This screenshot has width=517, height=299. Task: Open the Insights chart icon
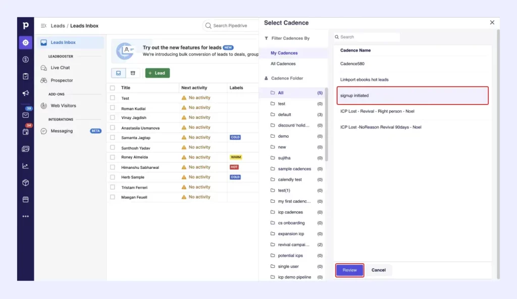pyautogui.click(x=25, y=166)
